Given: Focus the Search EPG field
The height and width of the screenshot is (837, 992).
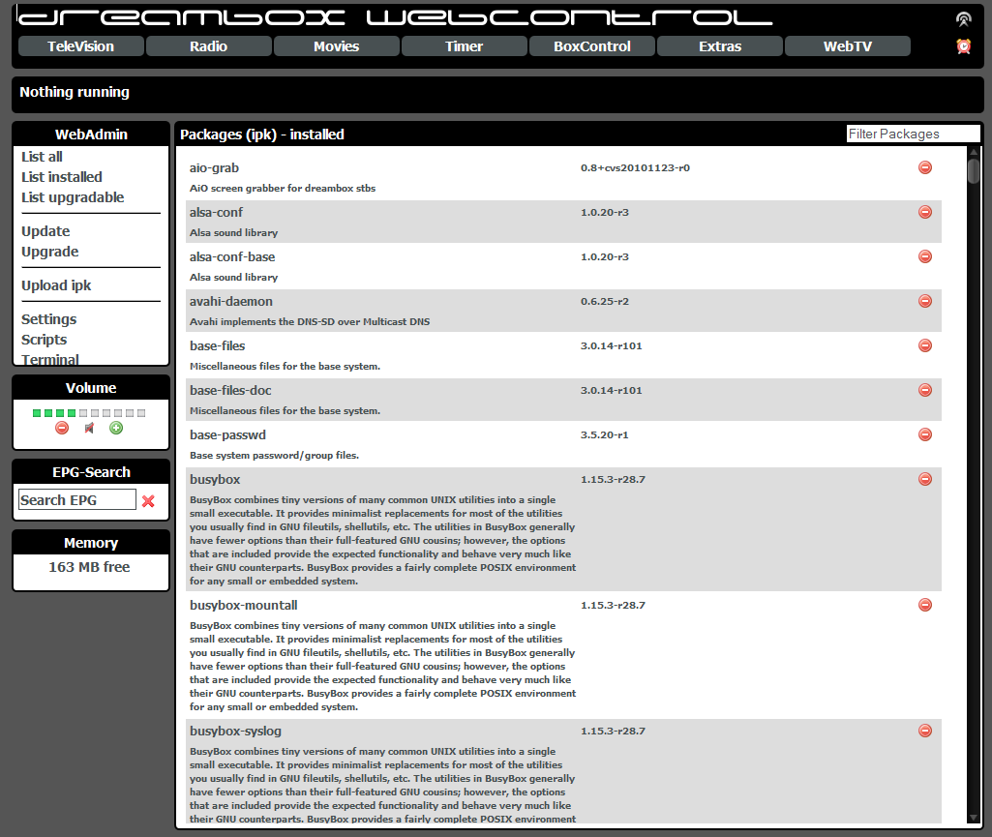Looking at the screenshot, I should [x=77, y=500].
